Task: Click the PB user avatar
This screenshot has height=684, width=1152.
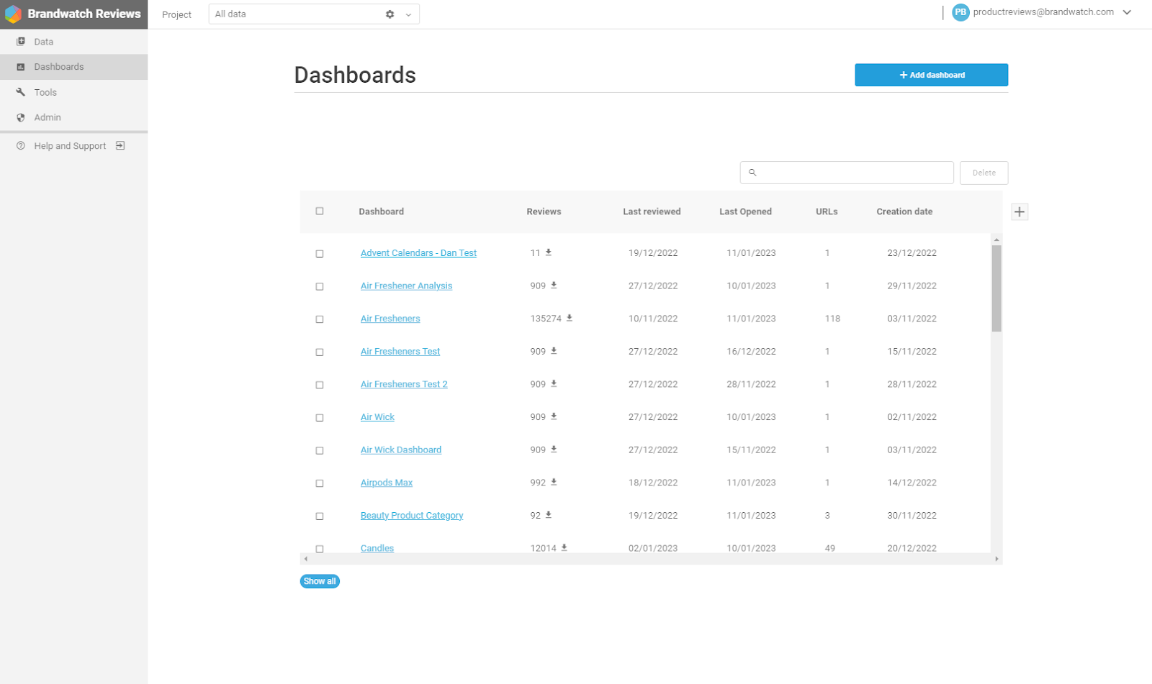Action: [x=960, y=12]
